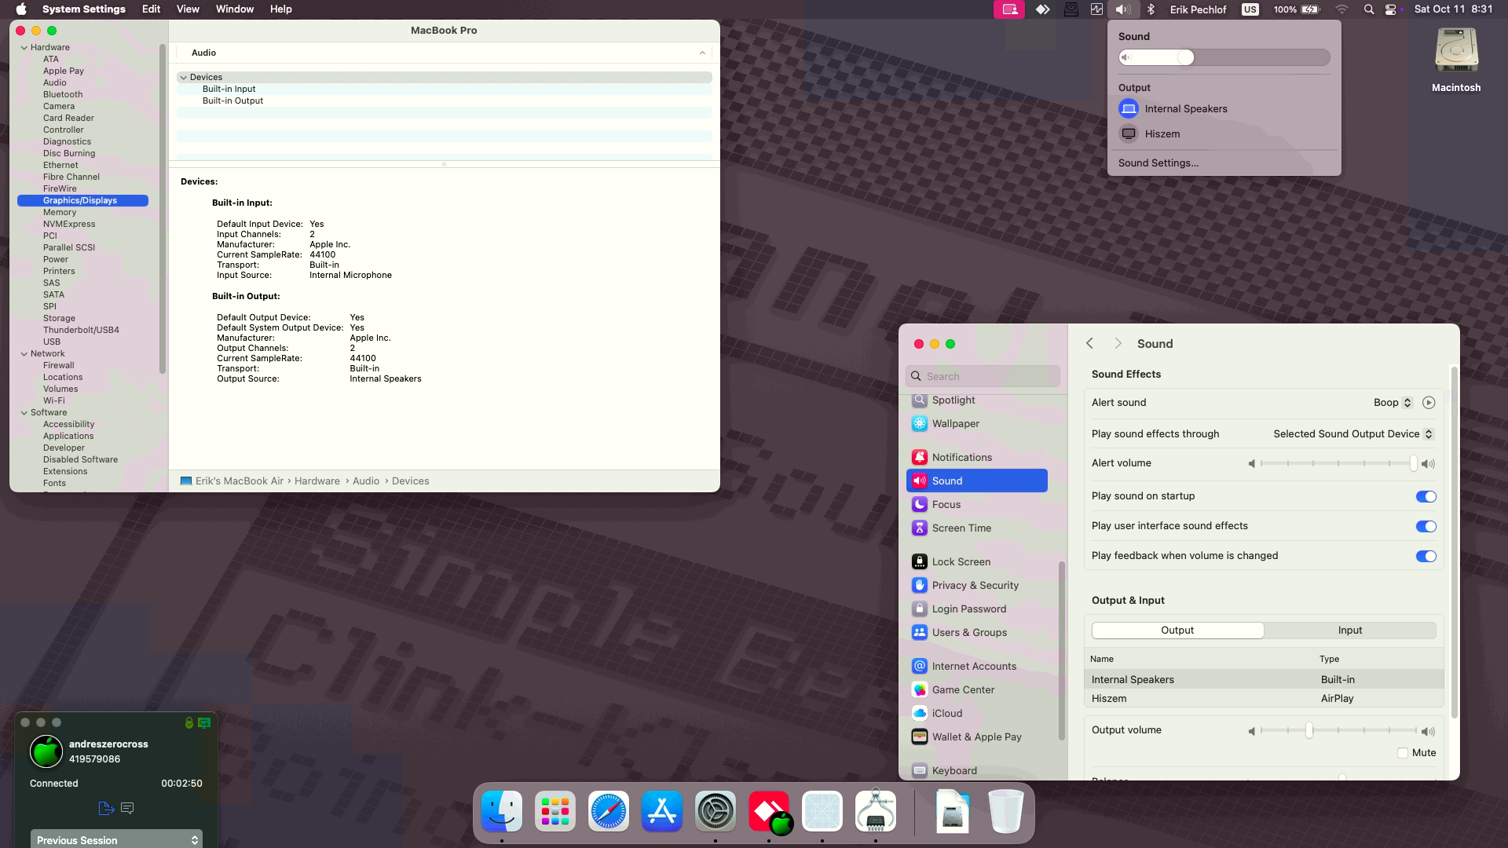Open Lock Screen settings
The width and height of the screenshot is (1508, 848).
point(977,561)
